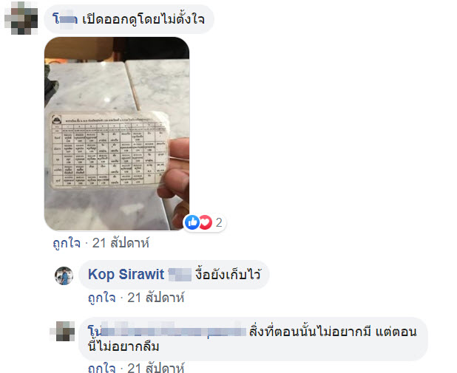Click the blurred tag after Kop Sirawit

(180, 275)
